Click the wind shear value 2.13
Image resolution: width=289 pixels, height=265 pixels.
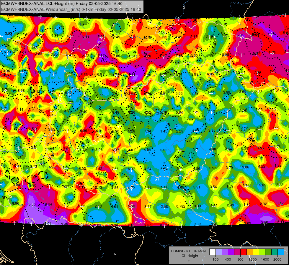click(98, 206)
